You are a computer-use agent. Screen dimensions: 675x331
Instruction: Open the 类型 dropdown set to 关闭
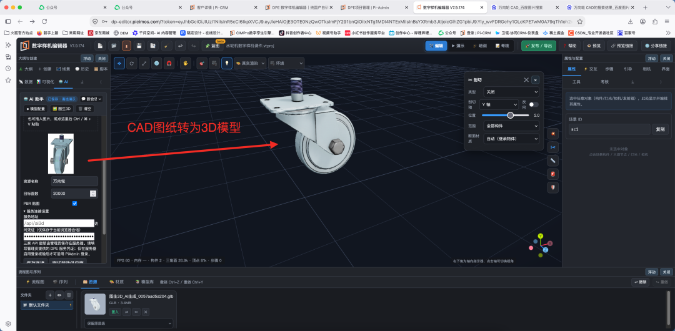(511, 92)
